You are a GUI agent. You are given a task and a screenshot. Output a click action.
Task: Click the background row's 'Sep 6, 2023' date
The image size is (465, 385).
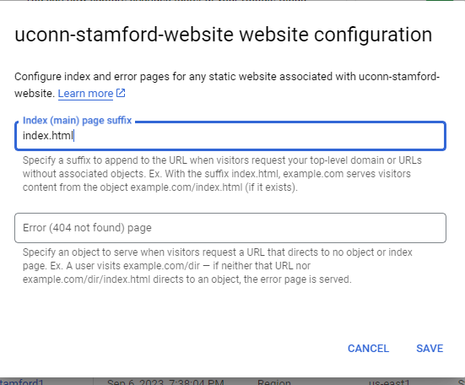tap(165, 382)
